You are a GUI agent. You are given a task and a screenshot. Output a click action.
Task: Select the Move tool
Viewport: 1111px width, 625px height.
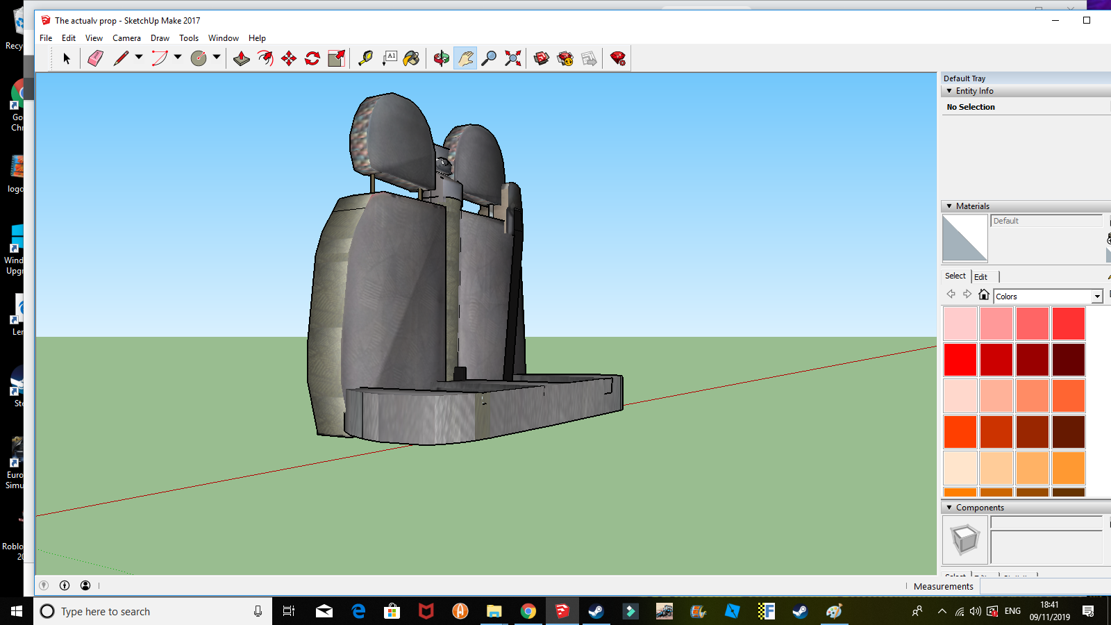(289, 58)
